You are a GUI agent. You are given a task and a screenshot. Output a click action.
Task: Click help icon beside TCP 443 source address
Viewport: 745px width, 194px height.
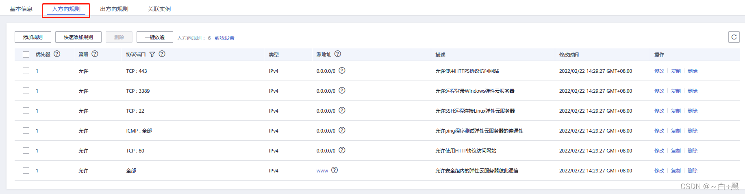click(x=342, y=70)
